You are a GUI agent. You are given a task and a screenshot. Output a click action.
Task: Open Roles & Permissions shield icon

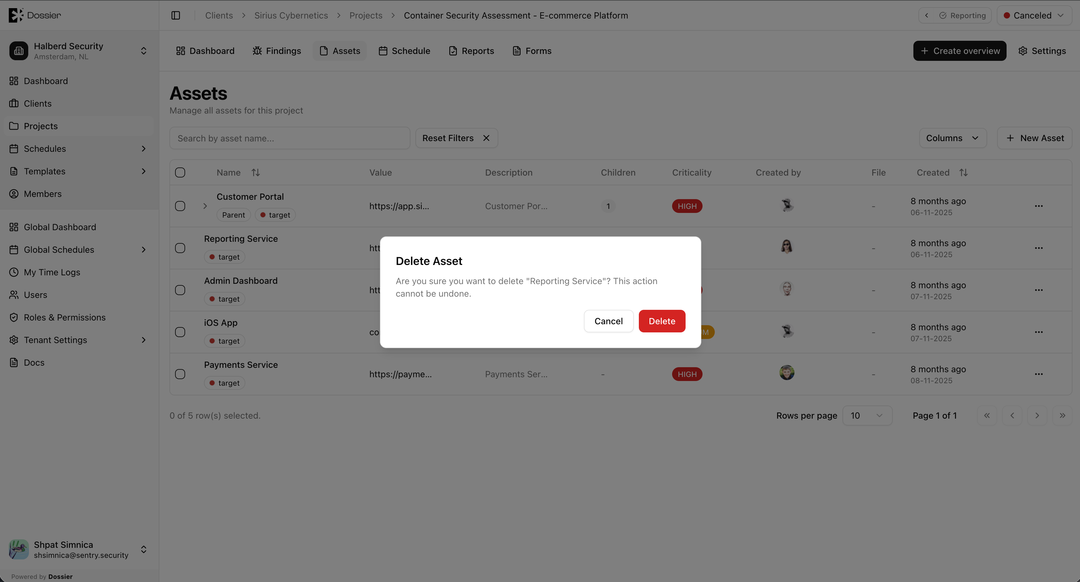14,318
